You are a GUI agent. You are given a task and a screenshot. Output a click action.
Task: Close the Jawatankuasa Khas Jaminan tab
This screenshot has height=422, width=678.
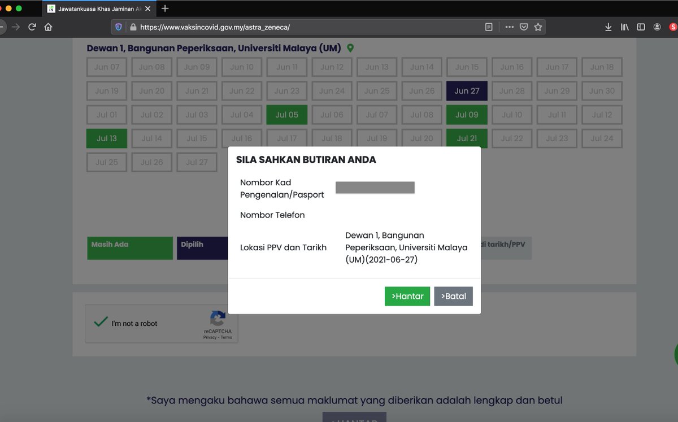(x=147, y=8)
